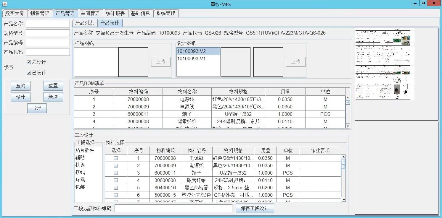The image size is (442, 218).
Task: Toggle the 未设计 status checkbox
Action: 29,62
